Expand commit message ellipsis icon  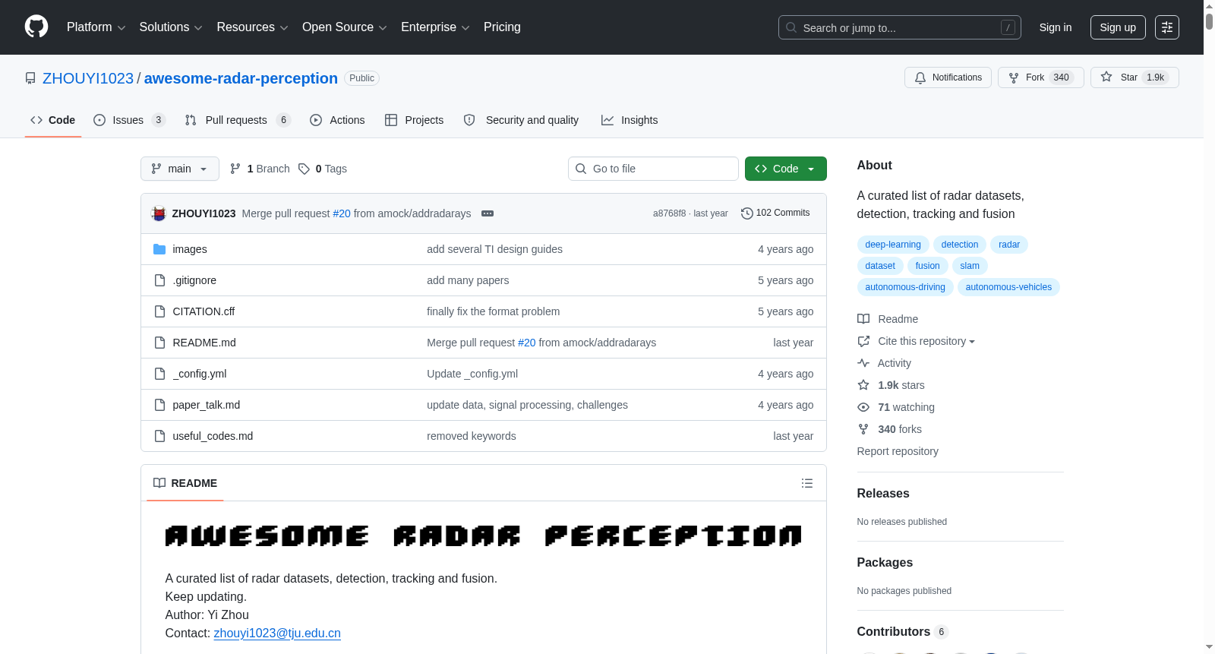(488, 213)
